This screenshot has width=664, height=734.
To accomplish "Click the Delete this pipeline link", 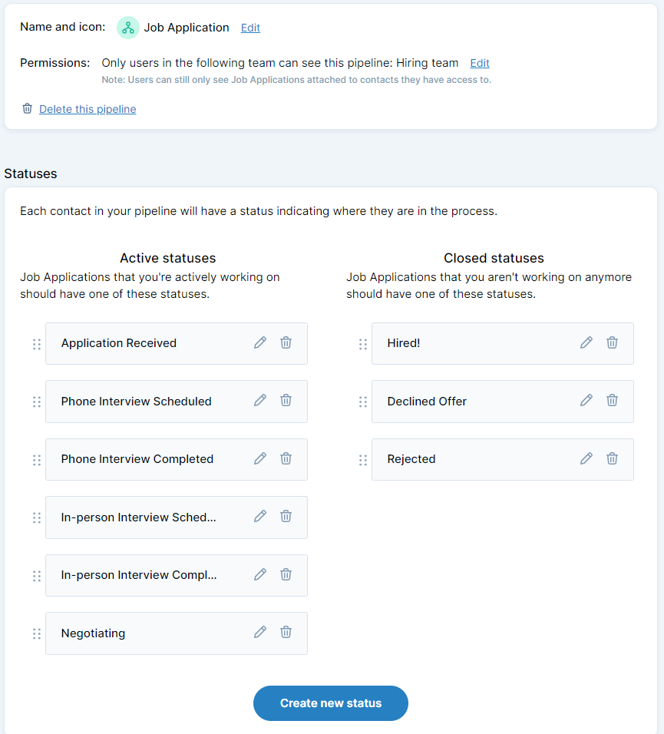I will pos(88,109).
